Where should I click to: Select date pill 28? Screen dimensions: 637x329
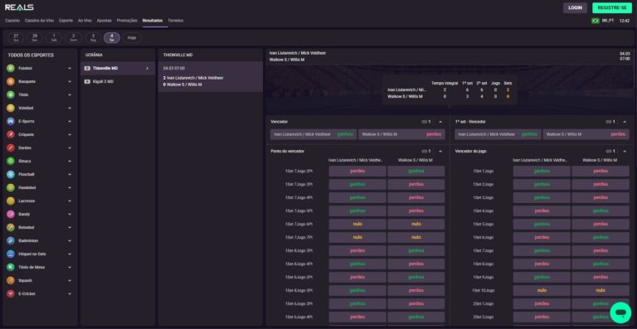tap(35, 38)
